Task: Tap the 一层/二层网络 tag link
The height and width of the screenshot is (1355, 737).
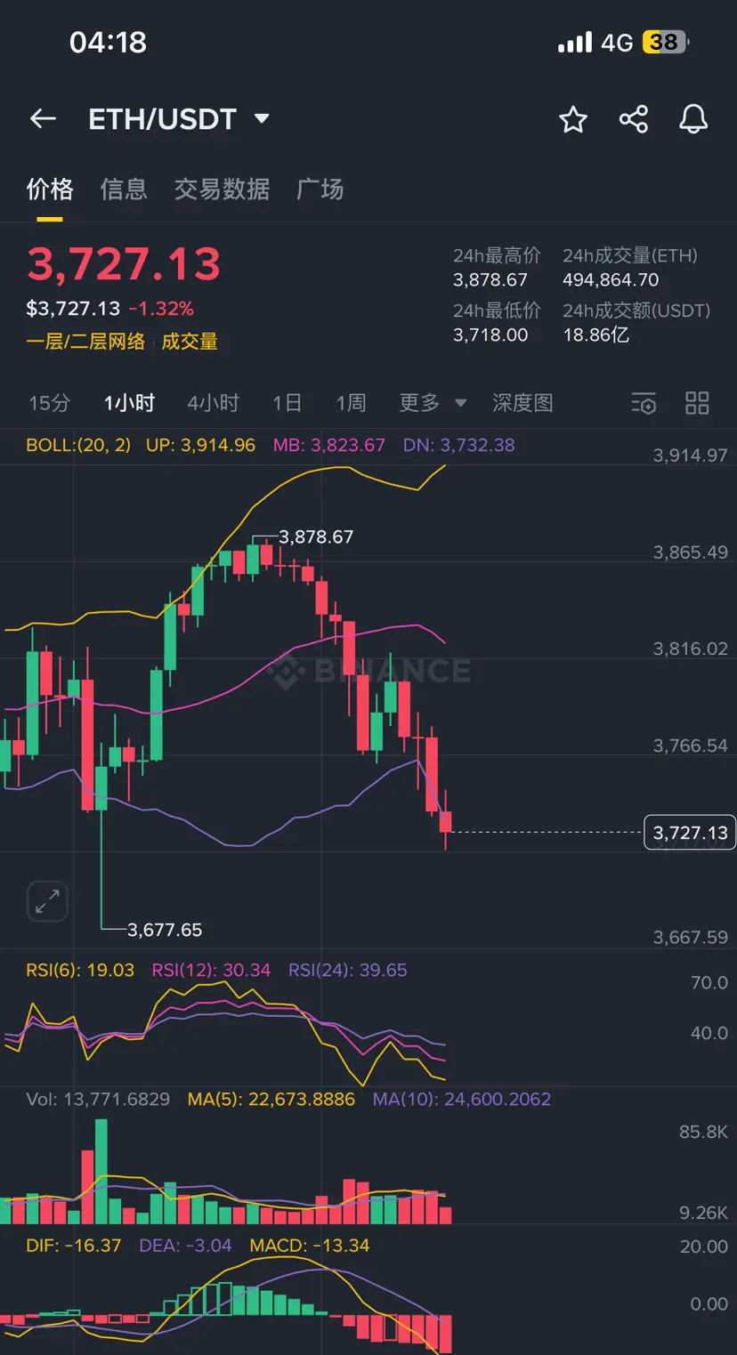Action: pyautogui.click(x=85, y=342)
